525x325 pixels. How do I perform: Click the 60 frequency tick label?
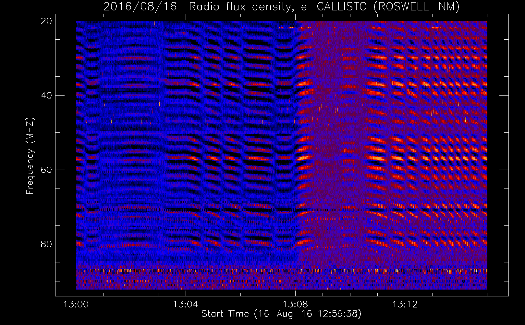click(47, 170)
